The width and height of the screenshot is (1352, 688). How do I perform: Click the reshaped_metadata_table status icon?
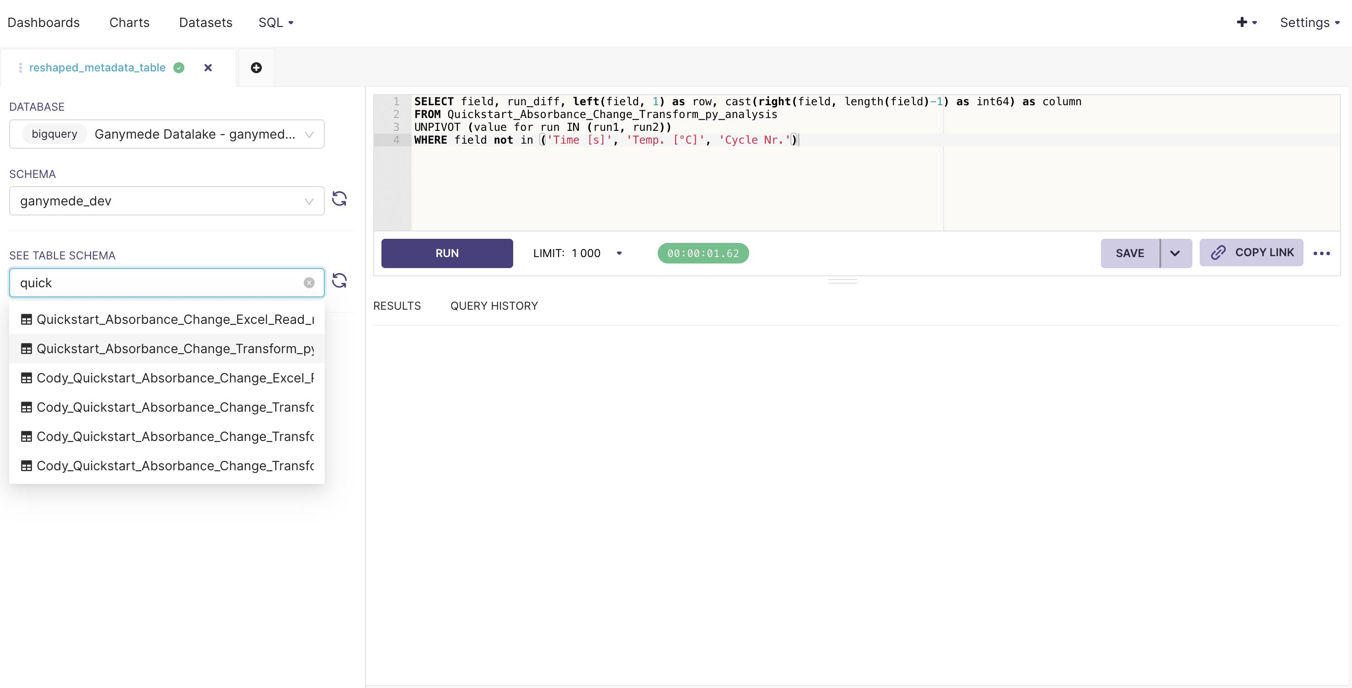[x=179, y=68]
